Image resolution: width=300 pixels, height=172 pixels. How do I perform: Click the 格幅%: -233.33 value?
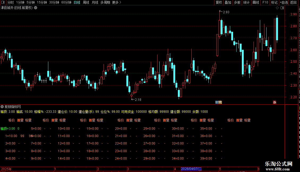coord(45,112)
